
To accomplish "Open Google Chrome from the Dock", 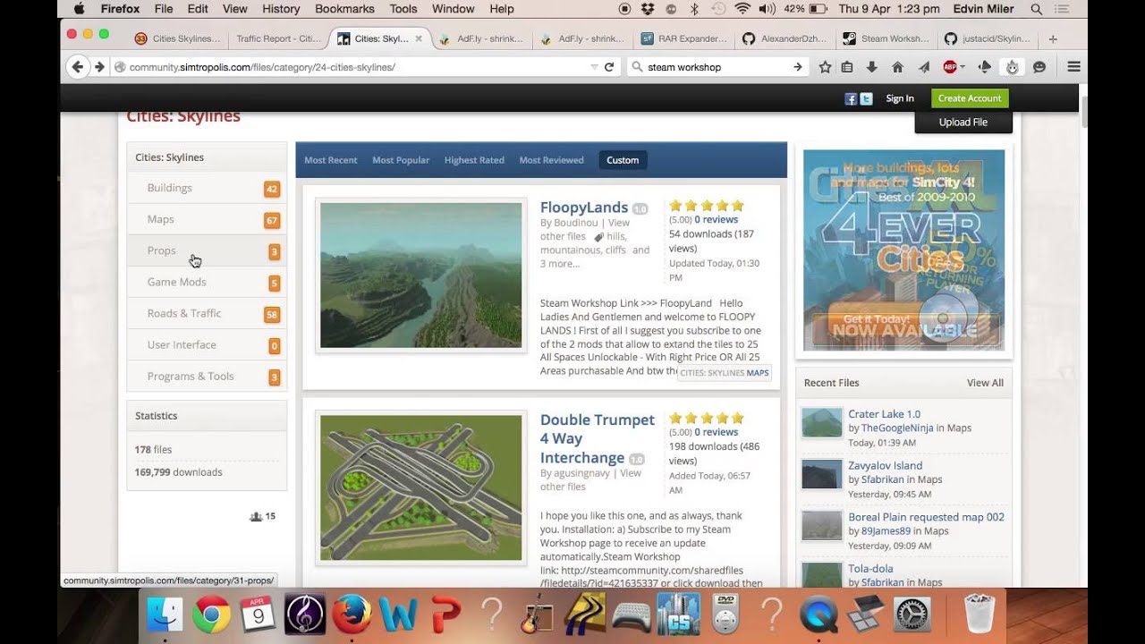I will 211,615.
